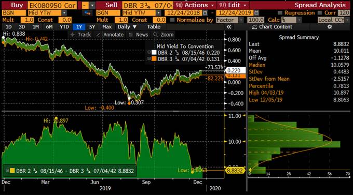Open the start date calendar picker
This screenshot has height=195, width=353.
[x=205, y=13]
